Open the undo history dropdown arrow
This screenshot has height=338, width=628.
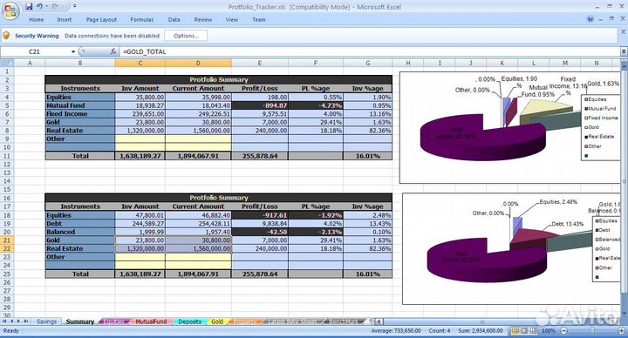[x=46, y=6]
